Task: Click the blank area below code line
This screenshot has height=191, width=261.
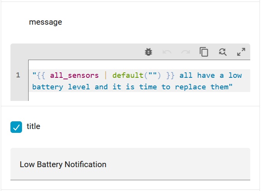Action: 139,96
